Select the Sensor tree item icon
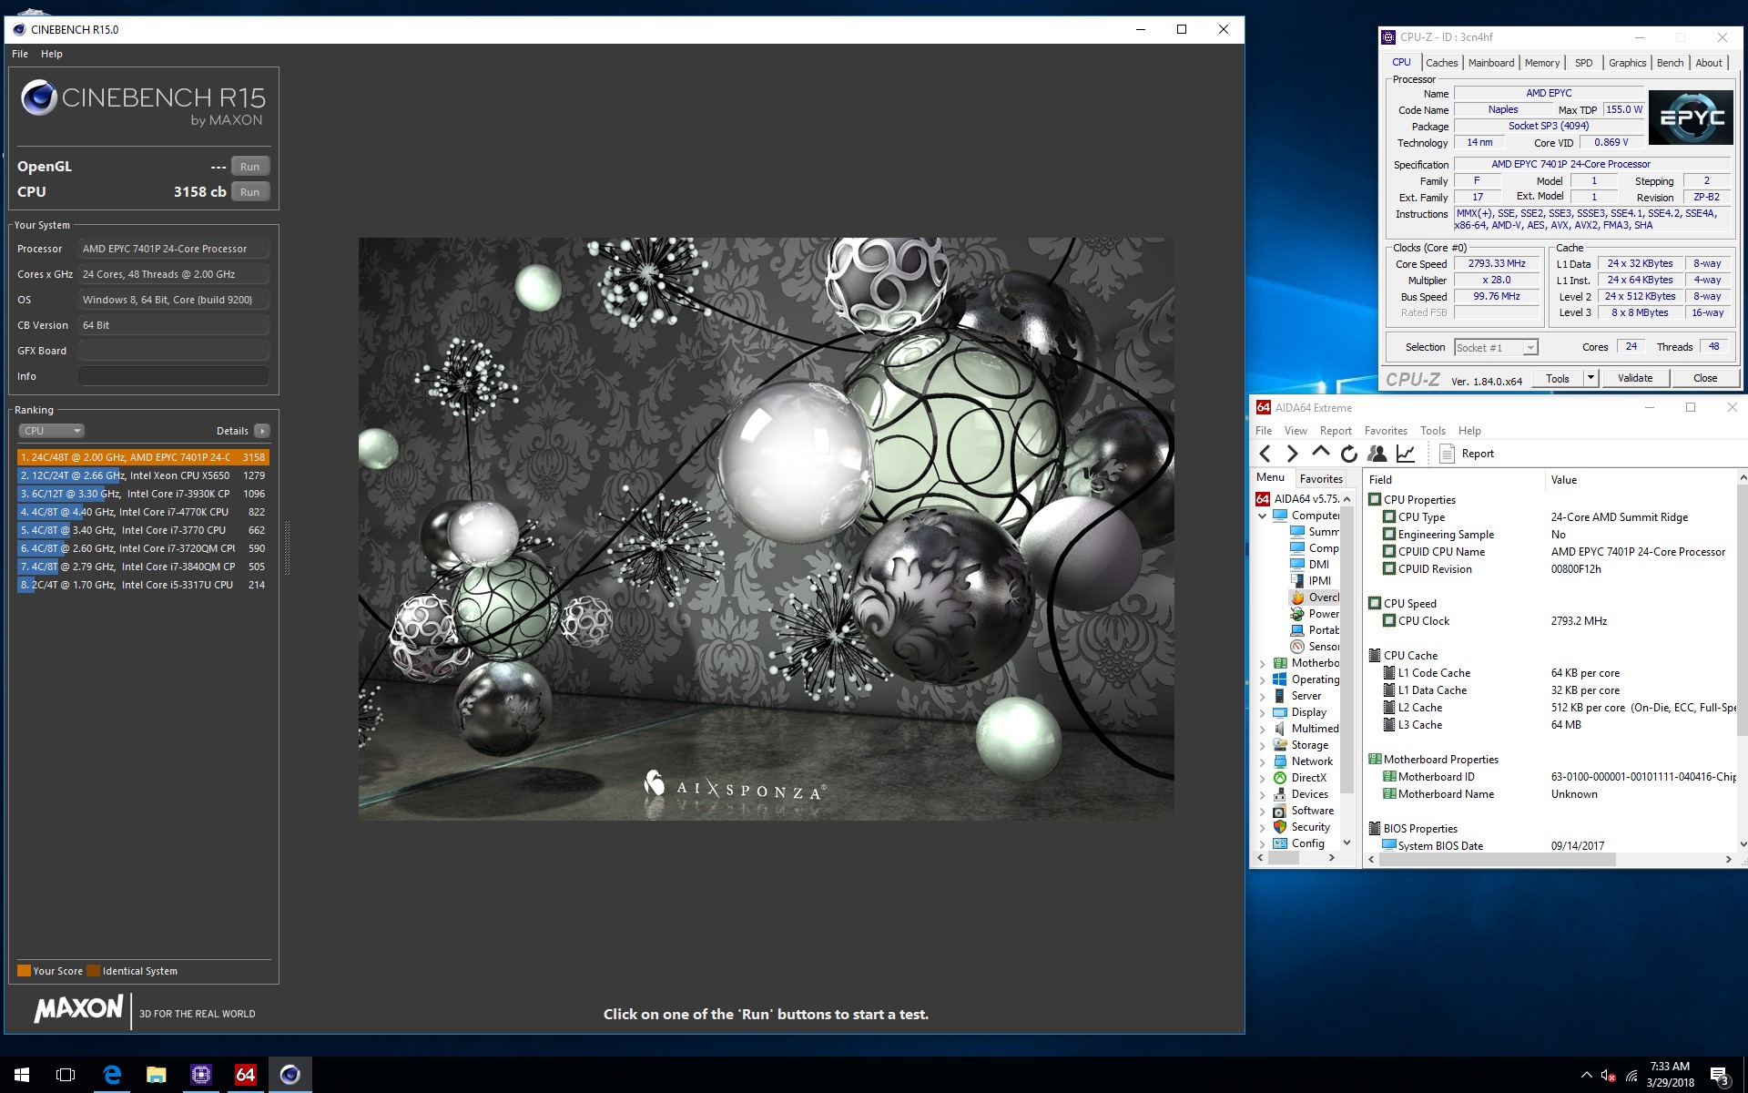 1298,647
